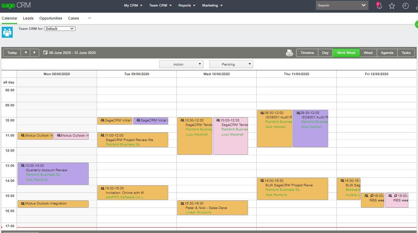Switch calendar to Agenda view
This screenshot has width=418, height=233.
click(x=387, y=53)
